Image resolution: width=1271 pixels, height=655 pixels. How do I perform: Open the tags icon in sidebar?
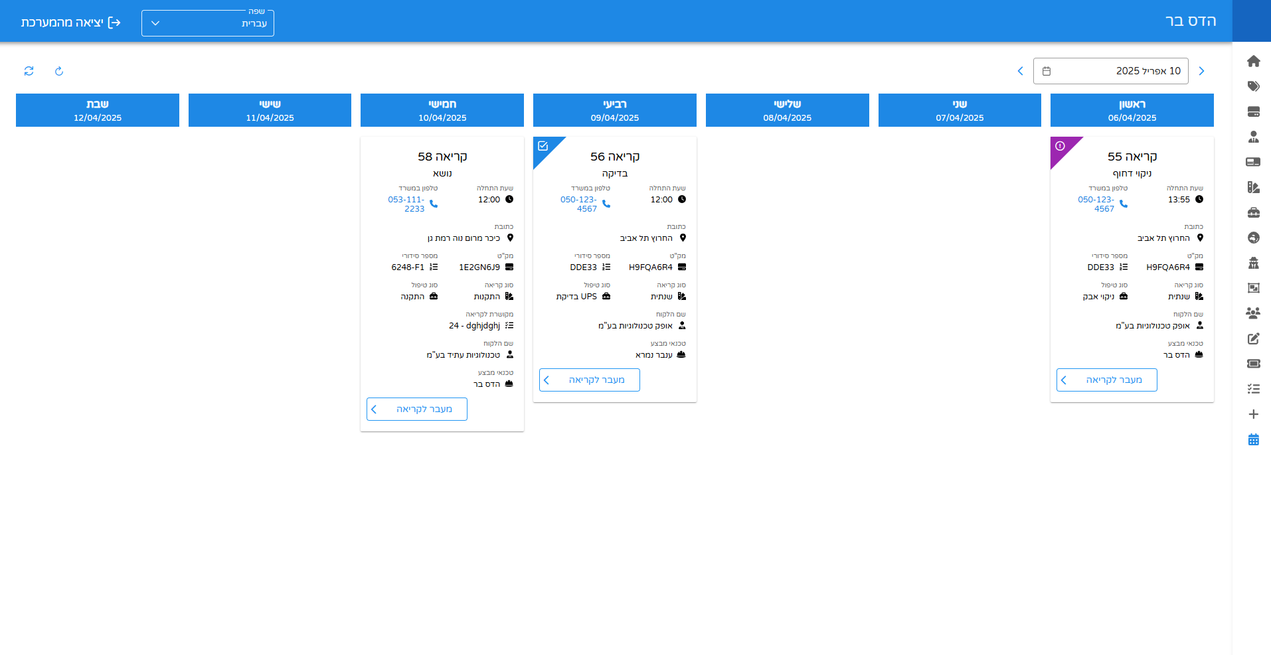pyautogui.click(x=1253, y=86)
